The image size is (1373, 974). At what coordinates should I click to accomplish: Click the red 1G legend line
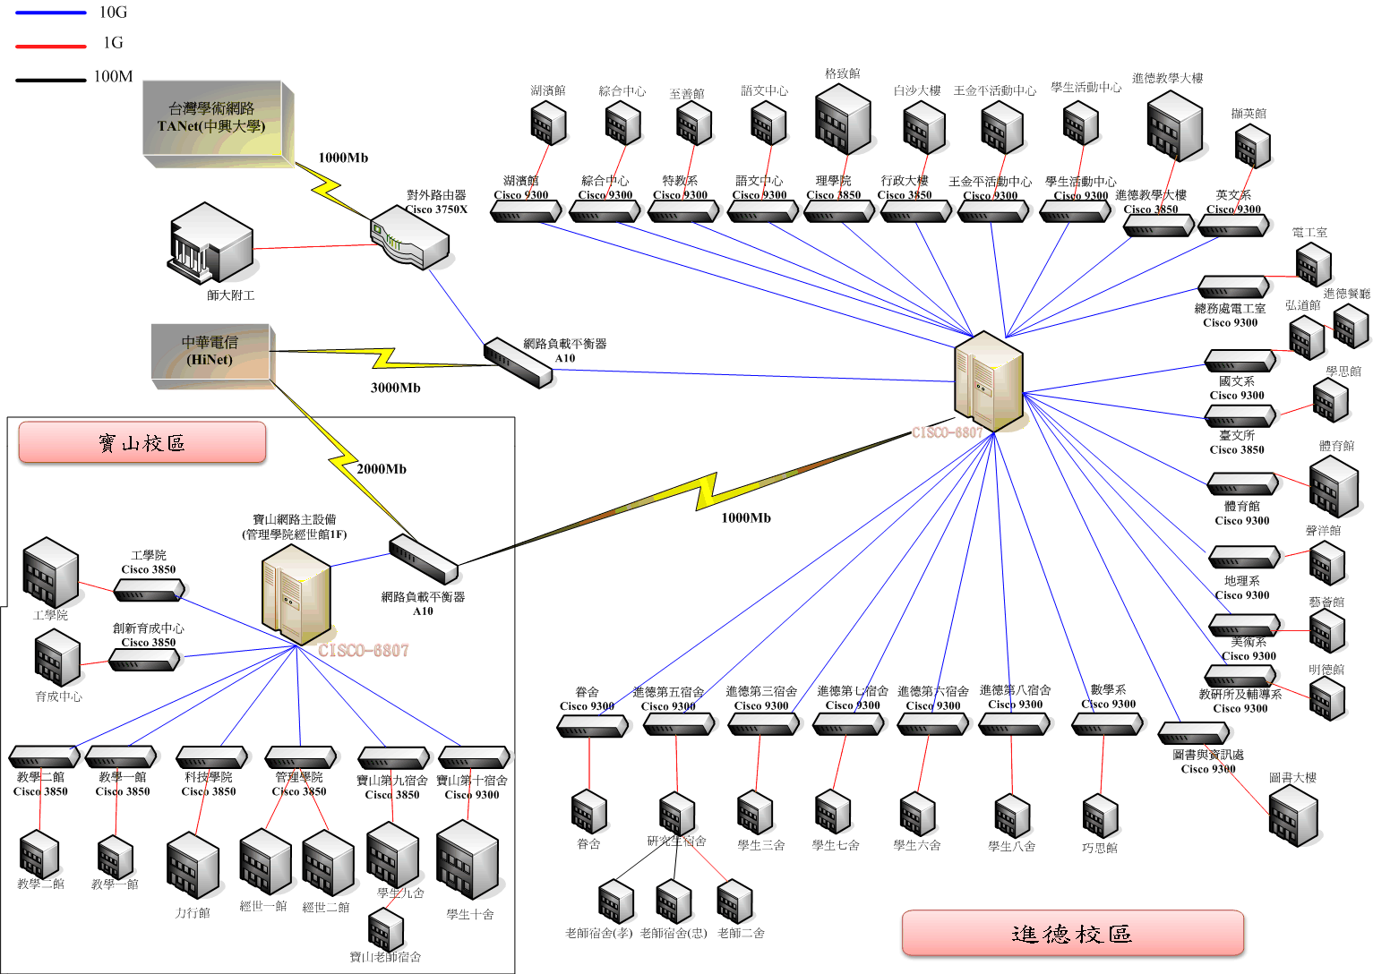pyautogui.click(x=51, y=45)
